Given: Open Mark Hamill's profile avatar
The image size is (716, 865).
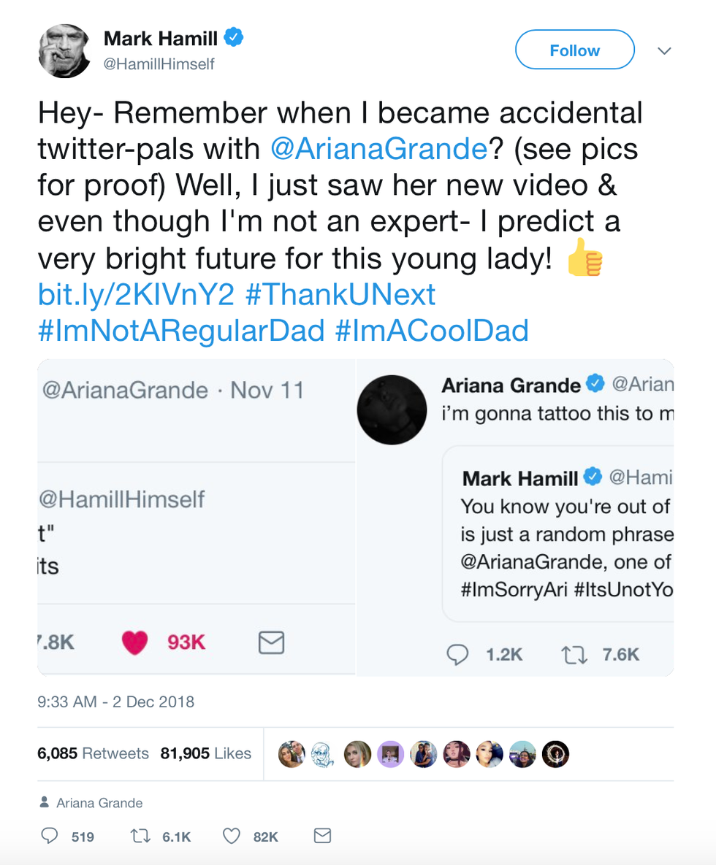Looking at the screenshot, I should coord(64,50).
